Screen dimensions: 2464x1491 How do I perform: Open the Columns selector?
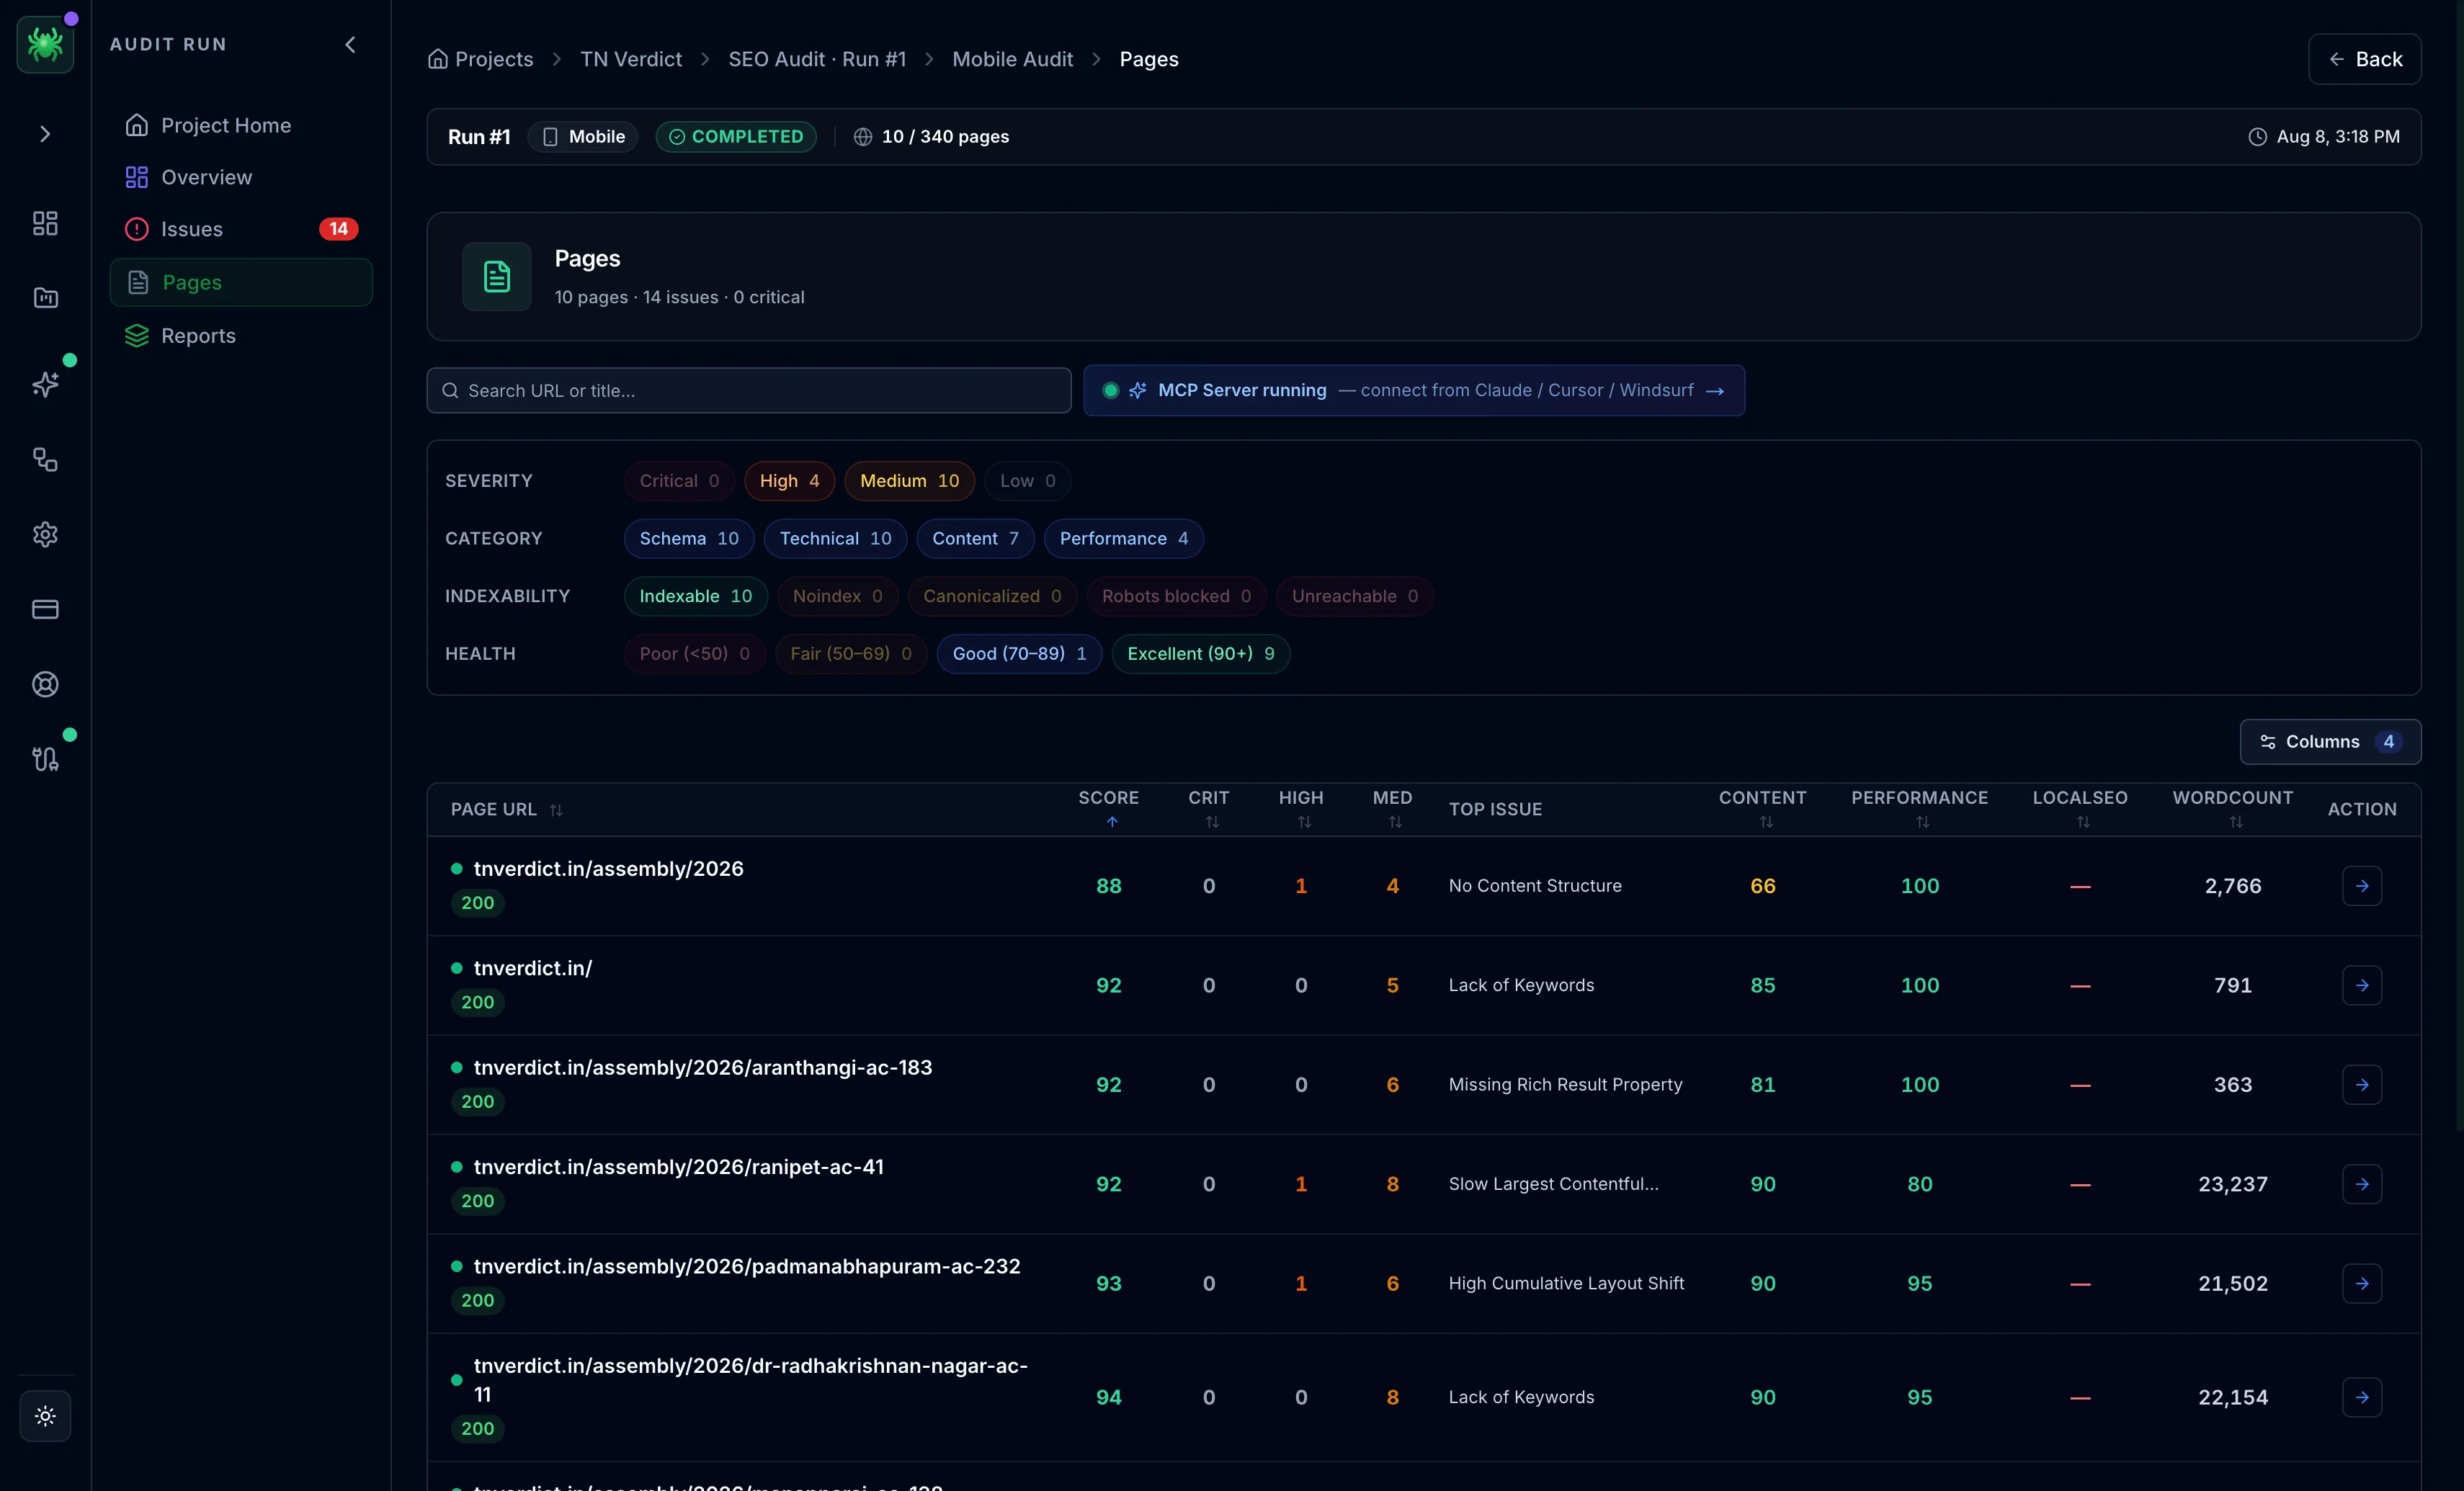point(2330,741)
